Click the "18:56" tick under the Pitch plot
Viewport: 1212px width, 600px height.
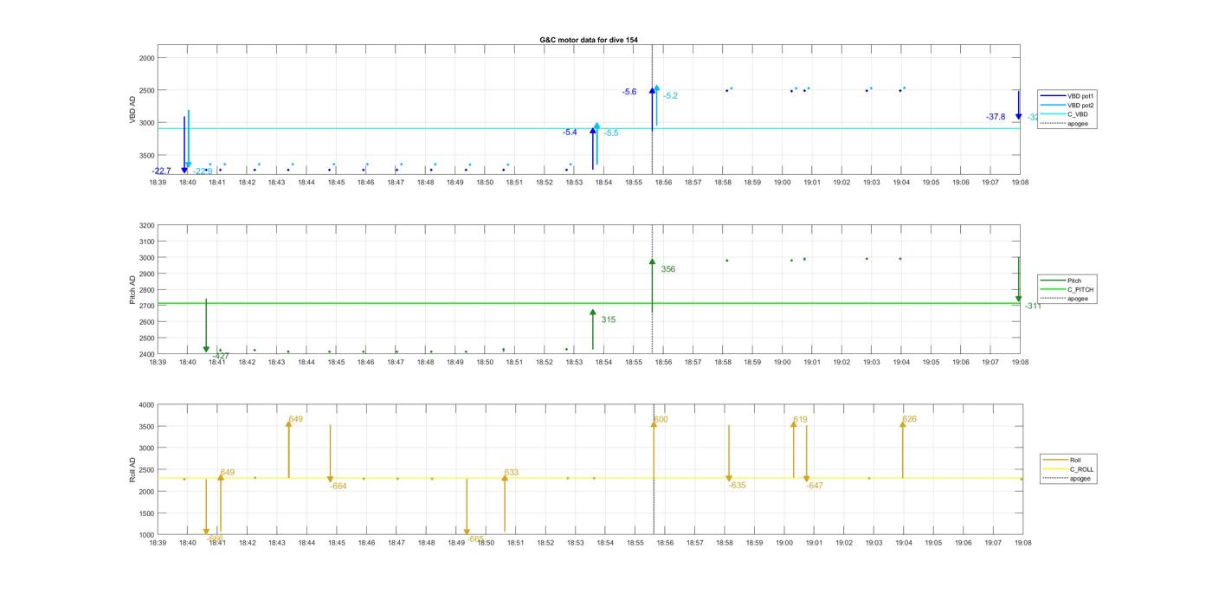tap(663, 363)
